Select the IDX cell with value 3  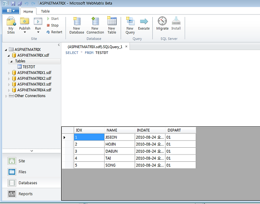(89, 151)
